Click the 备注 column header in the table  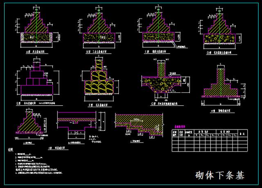242,133
